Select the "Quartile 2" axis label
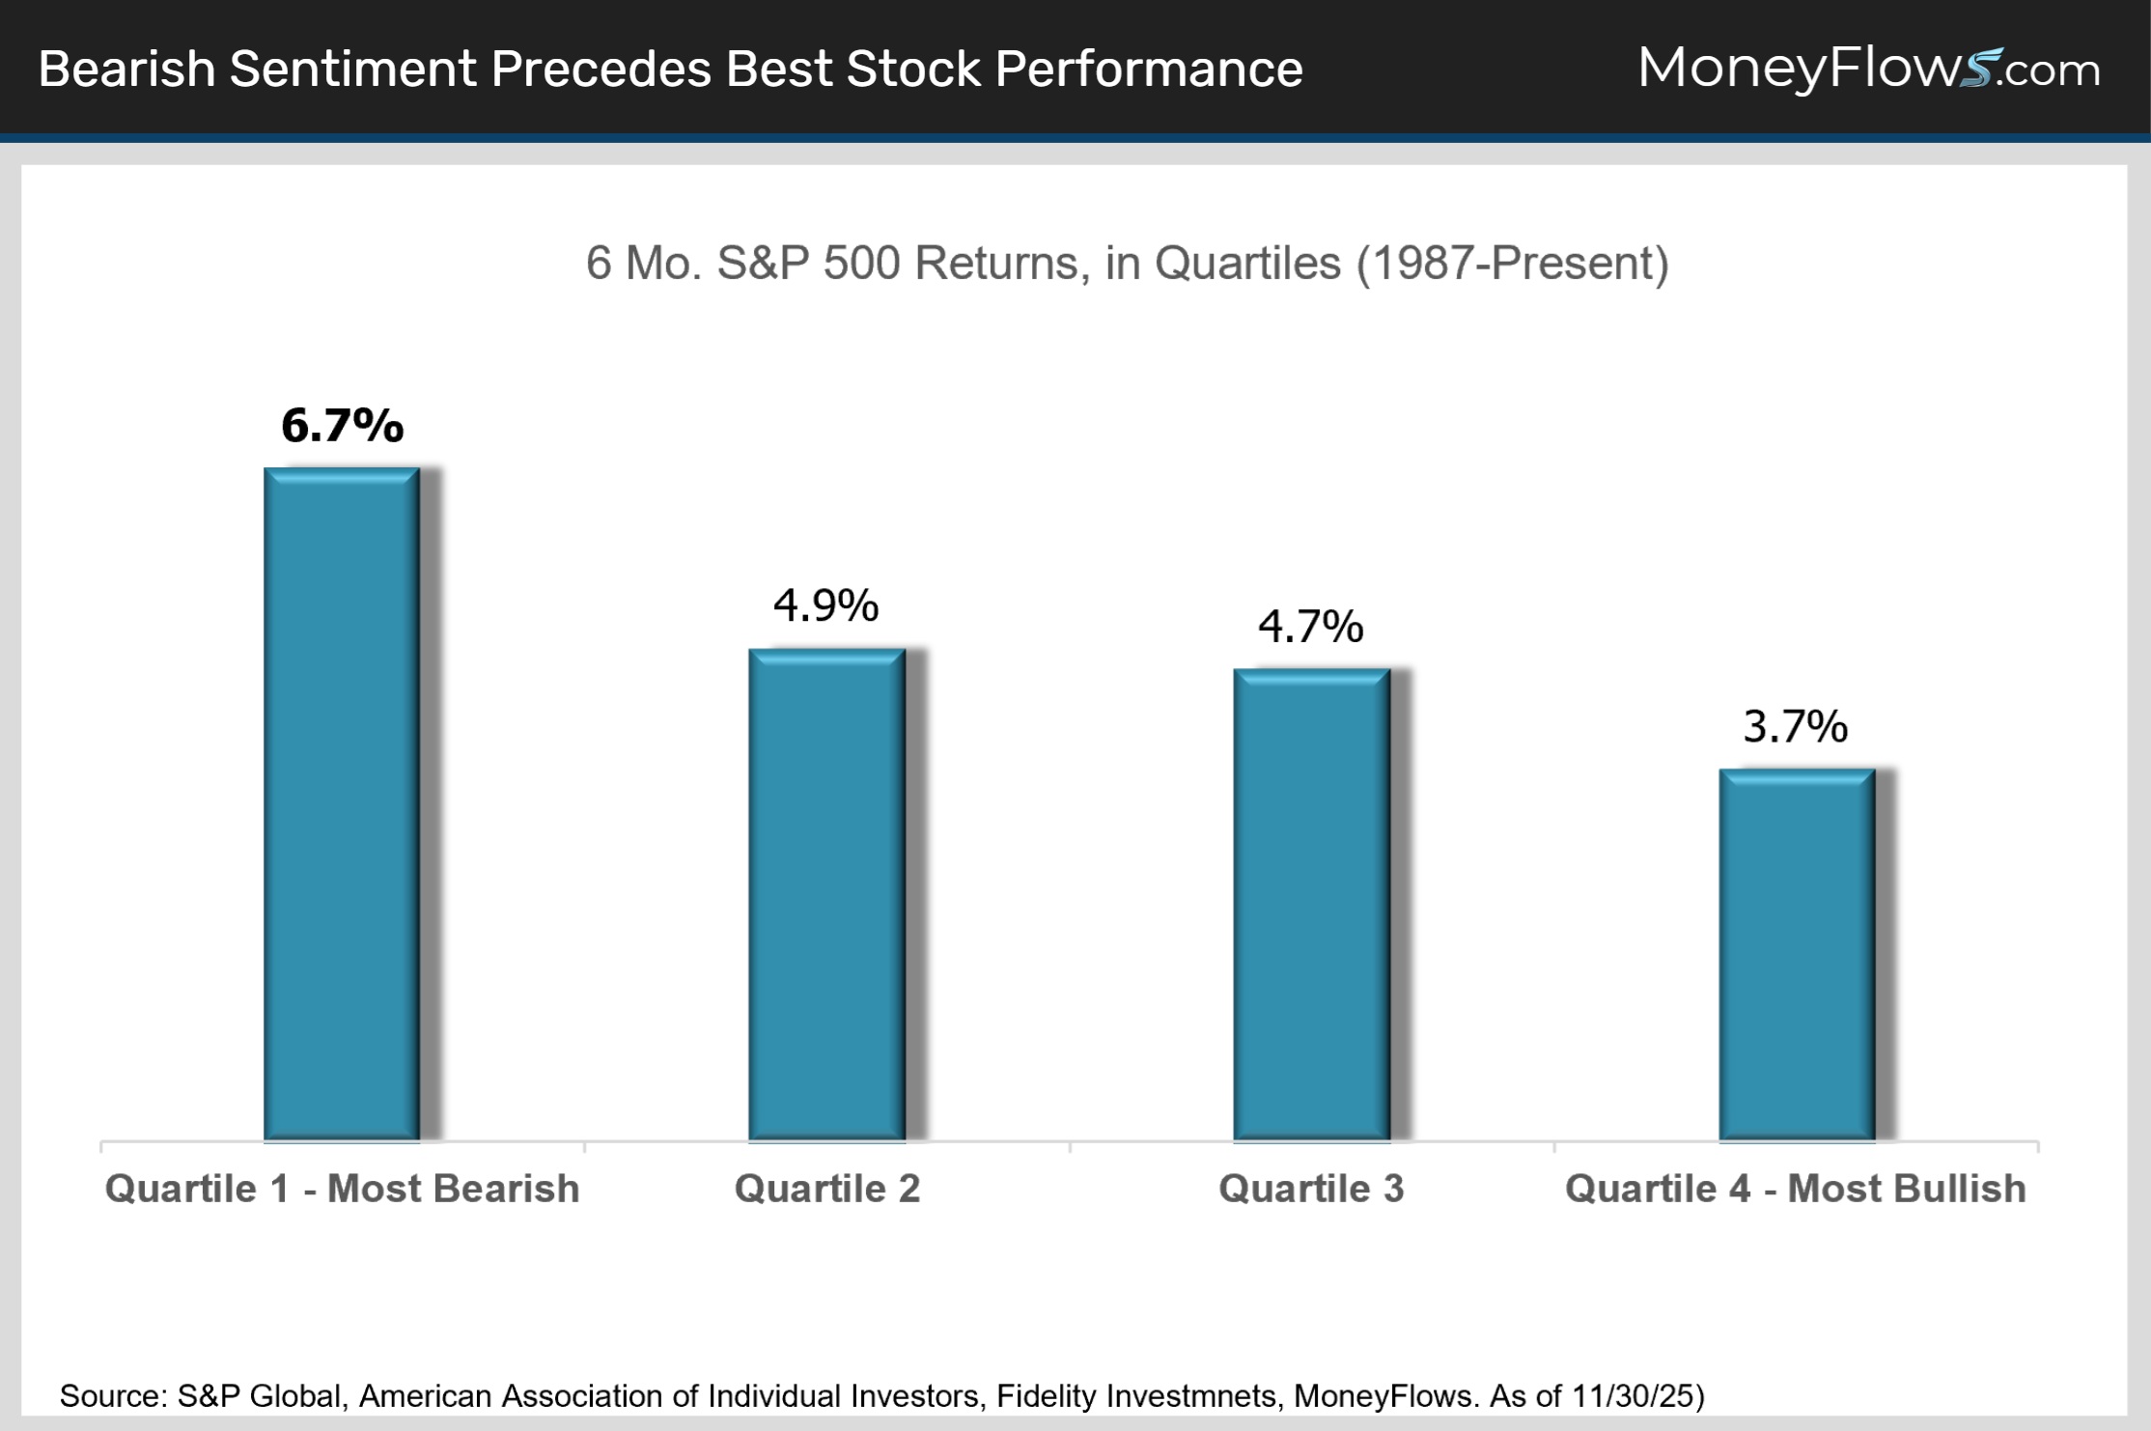 coord(826,1189)
